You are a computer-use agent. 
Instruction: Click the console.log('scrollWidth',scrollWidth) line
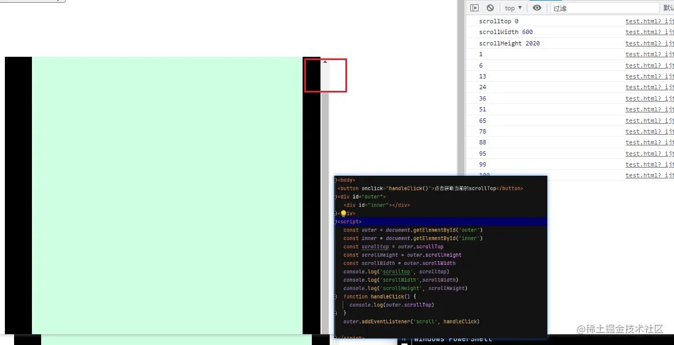(x=401, y=280)
